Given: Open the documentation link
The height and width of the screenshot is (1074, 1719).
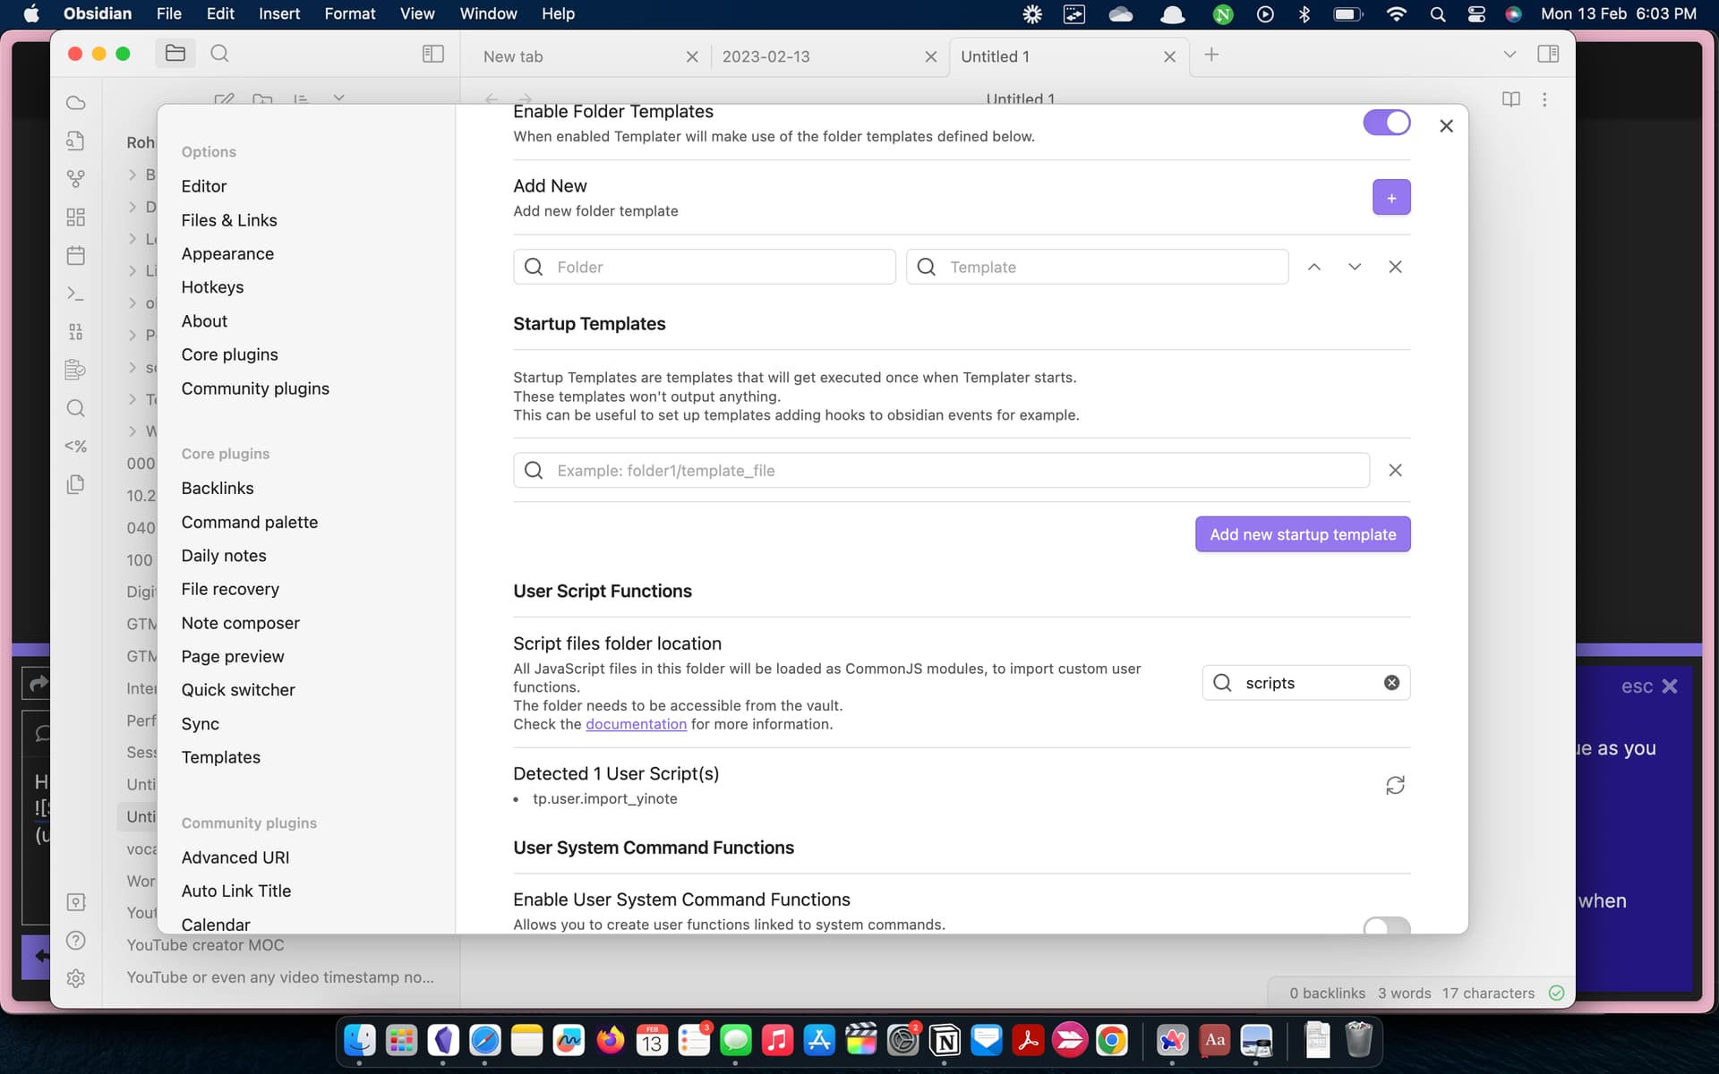Looking at the screenshot, I should pos(636,724).
